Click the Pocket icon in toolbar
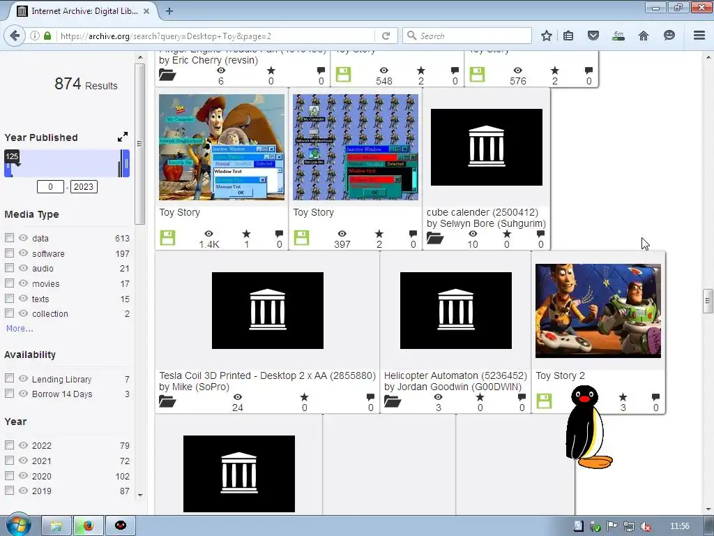This screenshot has height=536, width=714. (x=593, y=36)
